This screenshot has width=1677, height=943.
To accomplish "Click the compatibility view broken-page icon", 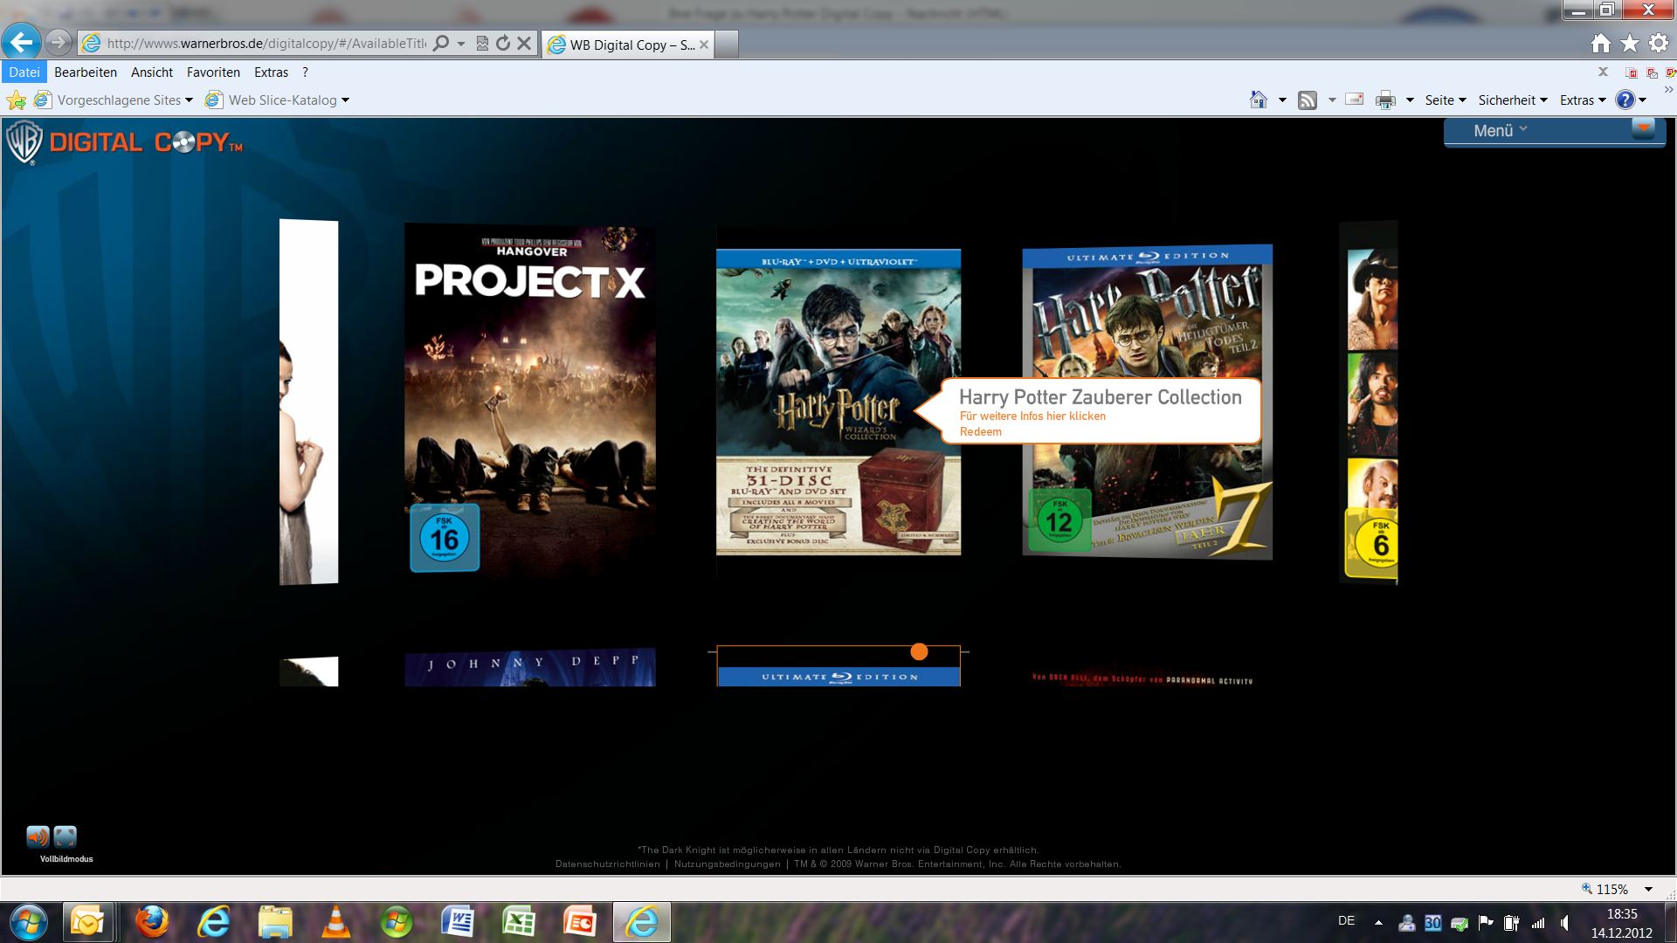I will (x=482, y=43).
